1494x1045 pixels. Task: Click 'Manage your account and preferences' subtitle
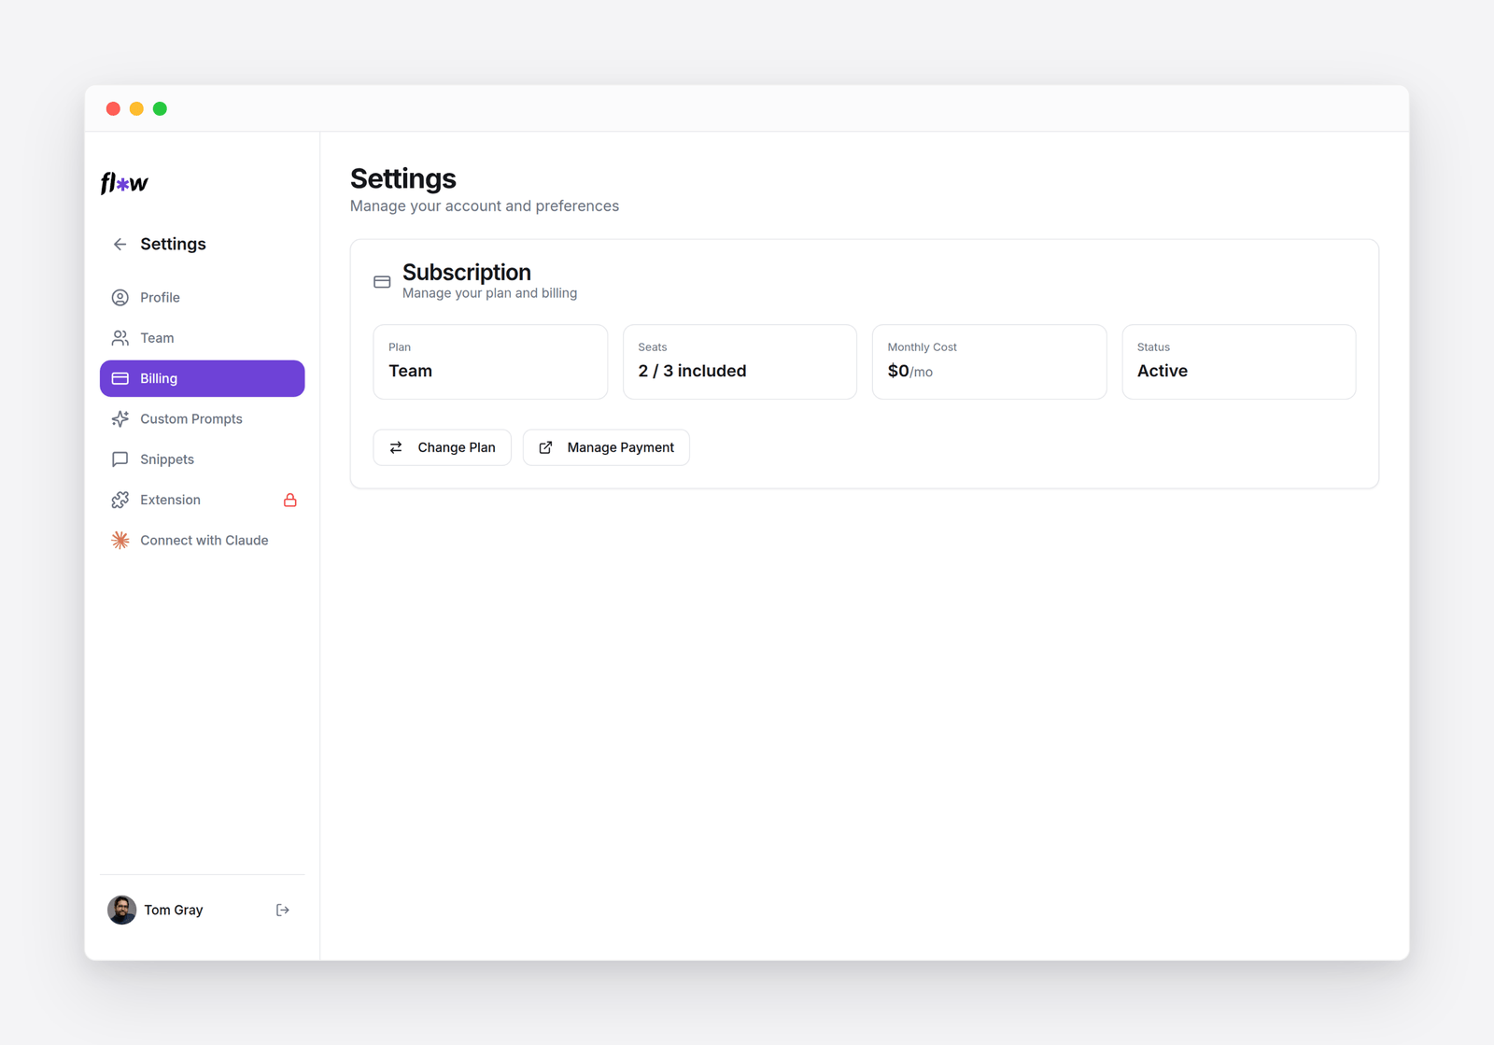(x=485, y=205)
